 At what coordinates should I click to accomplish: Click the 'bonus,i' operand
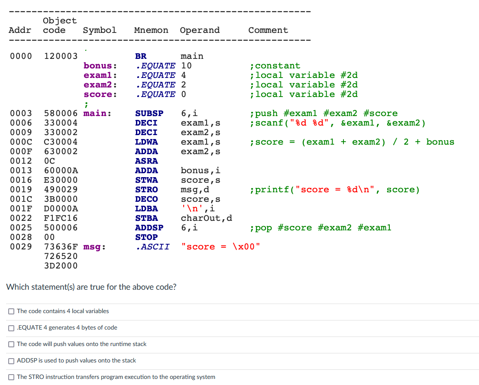(x=201, y=171)
